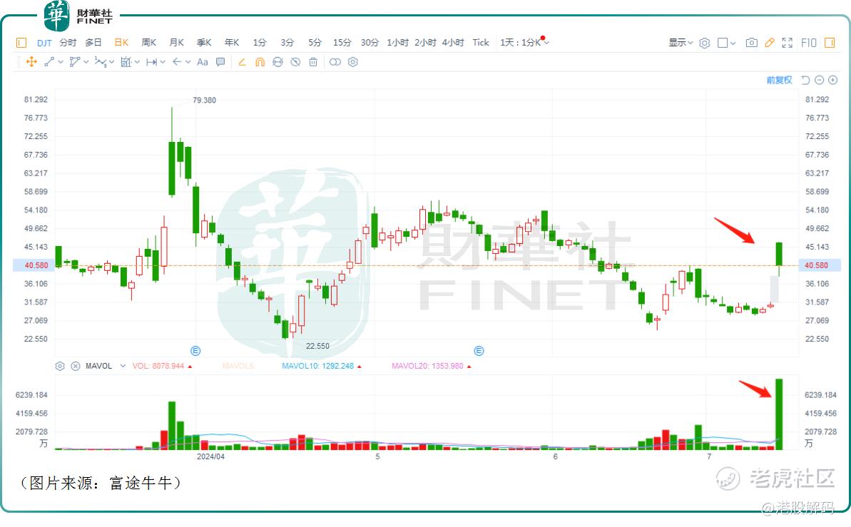Expand the MAVOL indicator dropdown arrow
Screen dimensions: 851x527
[x=123, y=366]
